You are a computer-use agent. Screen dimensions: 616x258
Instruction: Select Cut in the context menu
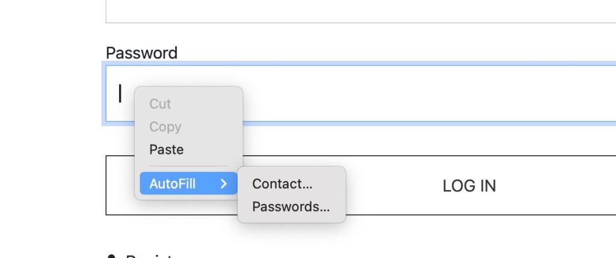(160, 104)
